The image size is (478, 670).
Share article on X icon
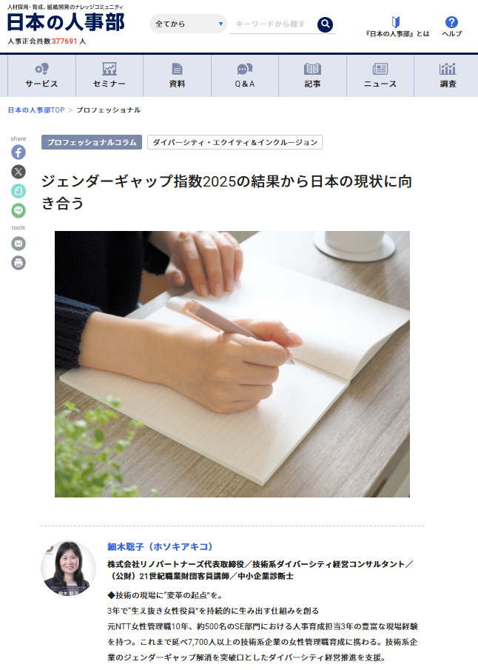[18, 172]
